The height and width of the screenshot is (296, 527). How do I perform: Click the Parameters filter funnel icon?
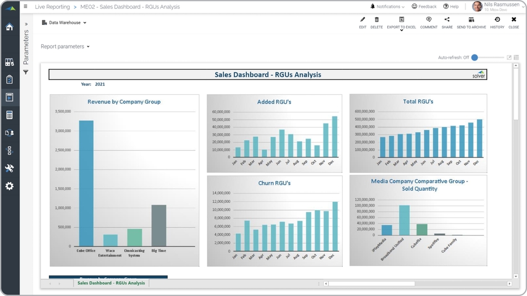(26, 73)
